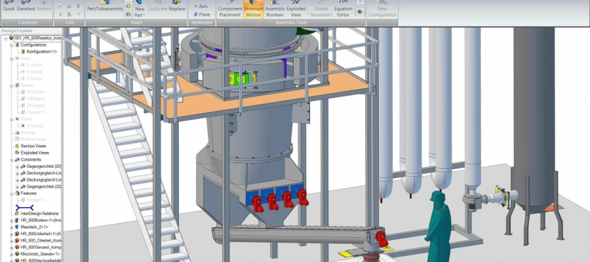590x262 pixels.
Task: Select the Standard constrain tool
Action: [x=26, y=9]
